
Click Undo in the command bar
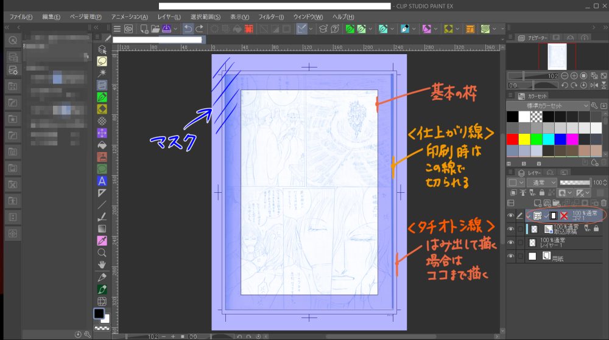click(x=188, y=29)
